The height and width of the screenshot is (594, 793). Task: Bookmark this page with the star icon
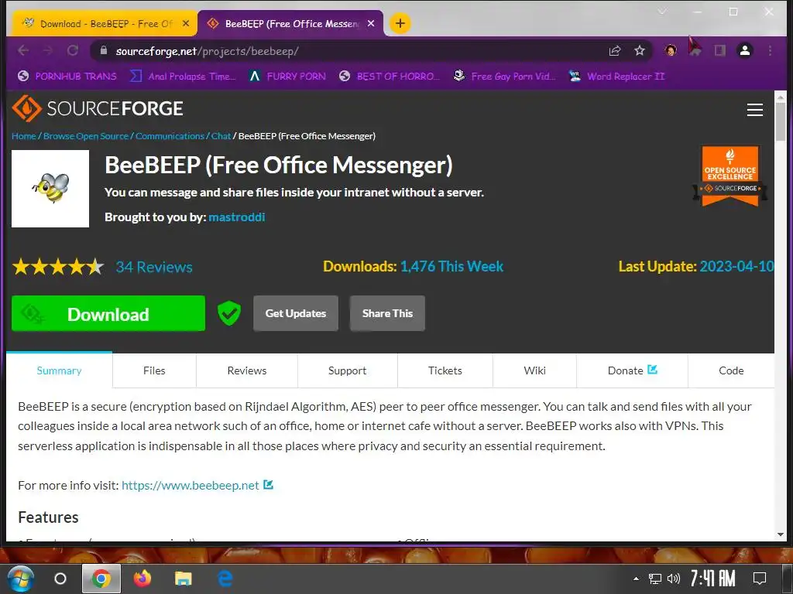(x=639, y=50)
